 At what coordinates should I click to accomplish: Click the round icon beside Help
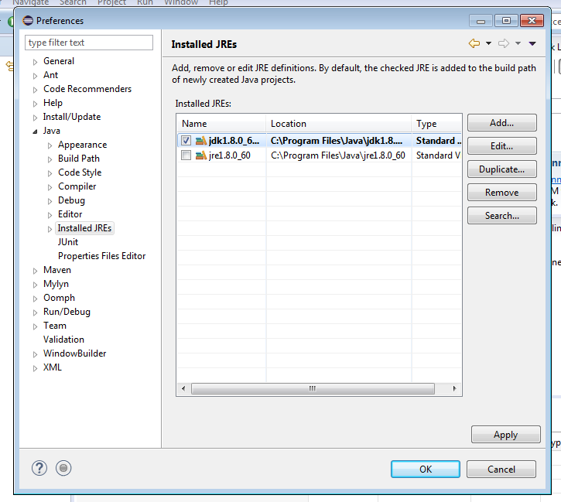63,468
